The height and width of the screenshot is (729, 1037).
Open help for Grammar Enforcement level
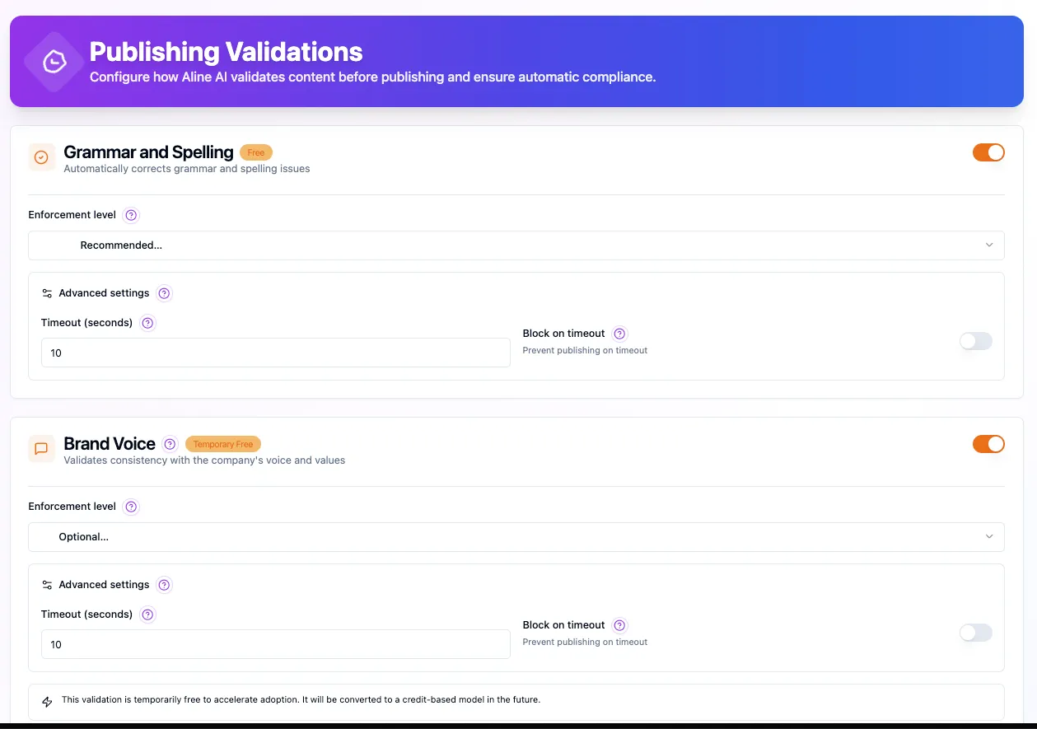[131, 215]
